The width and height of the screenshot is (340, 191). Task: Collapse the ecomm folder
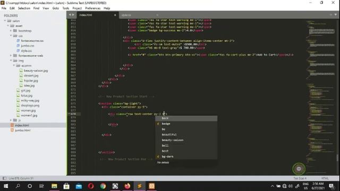[x=14, y=66]
